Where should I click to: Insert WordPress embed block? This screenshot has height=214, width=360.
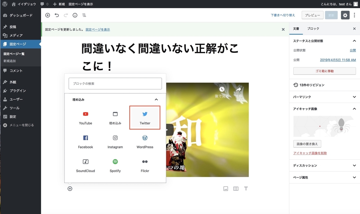(x=145, y=142)
